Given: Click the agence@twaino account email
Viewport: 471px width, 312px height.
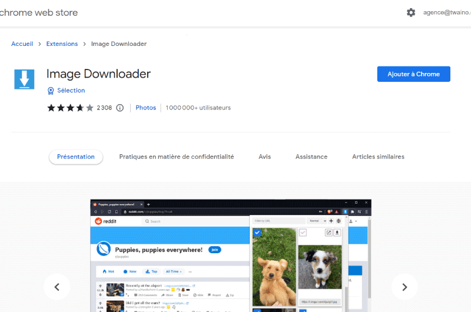Looking at the screenshot, I should pos(447,12).
